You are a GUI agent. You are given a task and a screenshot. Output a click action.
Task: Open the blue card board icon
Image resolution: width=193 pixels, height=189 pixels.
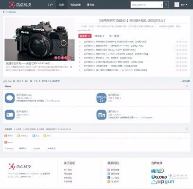point(9,115)
